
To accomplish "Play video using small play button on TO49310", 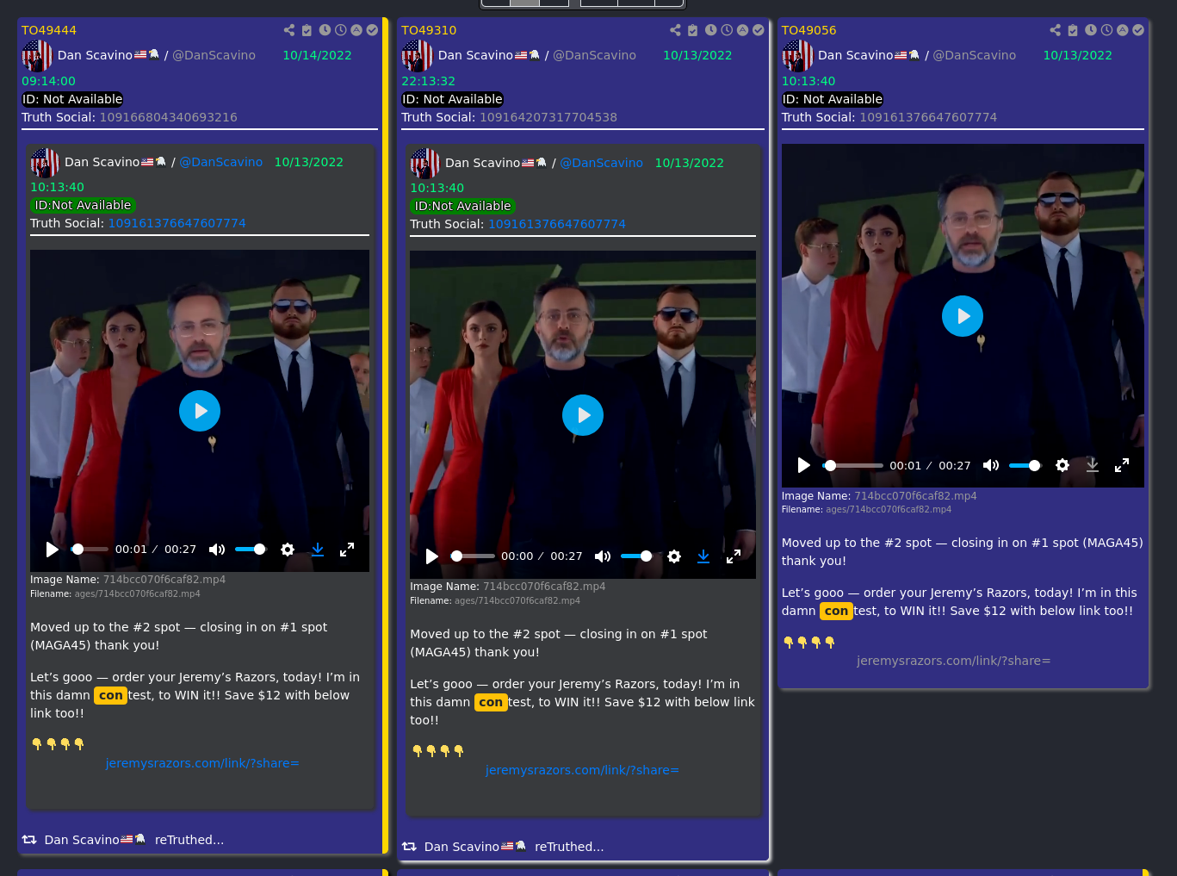I will pyautogui.click(x=432, y=556).
